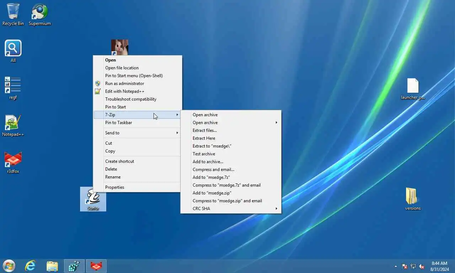This screenshot has width=455, height=273.
Task: Launch Internet Explorer from taskbar
Action: (x=30, y=266)
